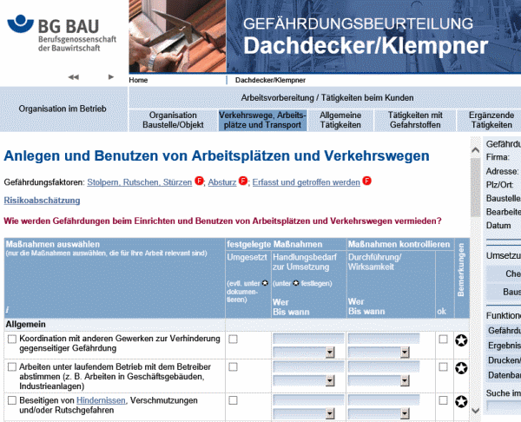
Task: Open Durchführung 'Bis wann' dropdown in Koordination row
Action: pos(405,353)
